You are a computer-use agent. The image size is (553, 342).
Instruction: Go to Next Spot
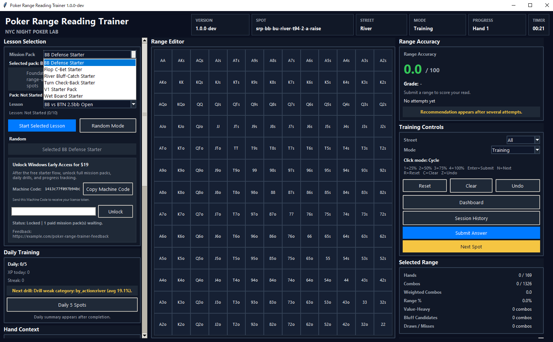point(471,247)
